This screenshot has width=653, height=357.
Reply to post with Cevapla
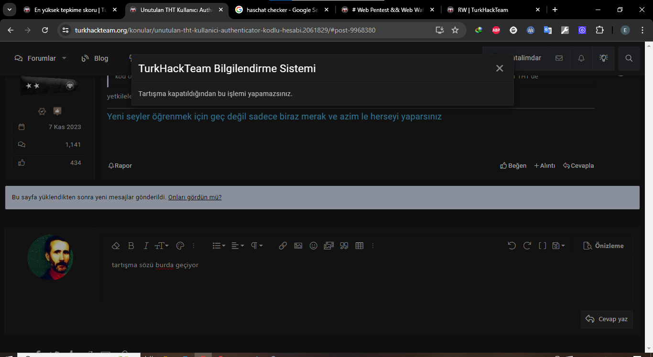click(x=578, y=165)
